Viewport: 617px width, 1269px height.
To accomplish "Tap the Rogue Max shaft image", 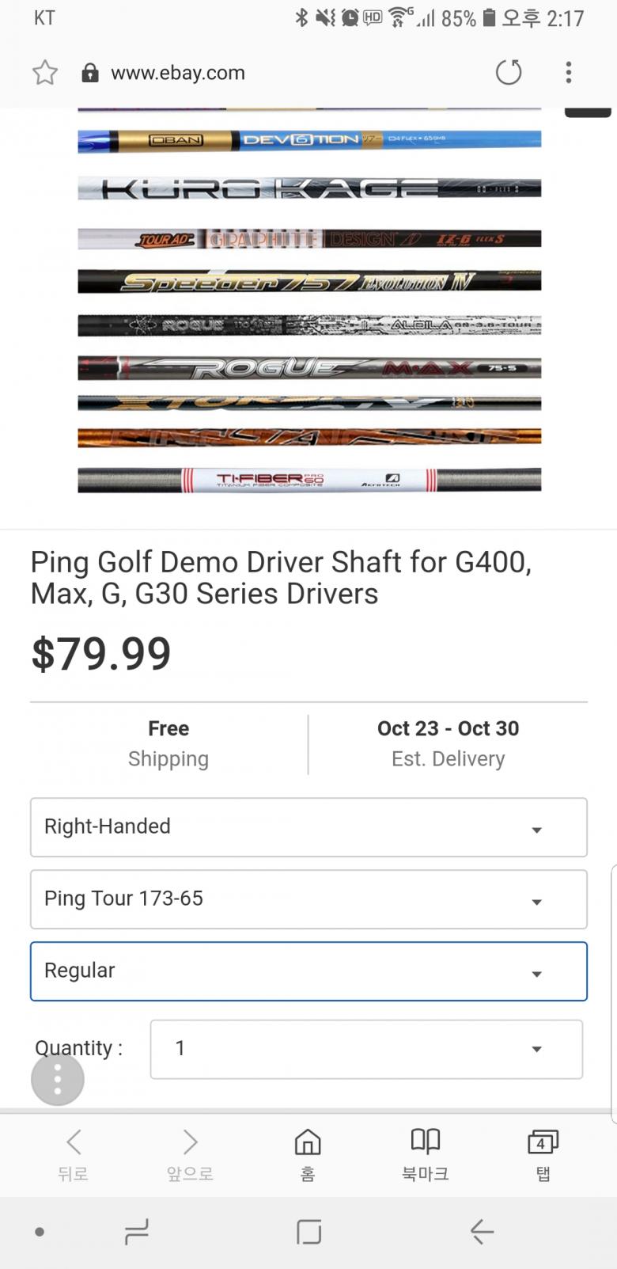I will (308, 368).
